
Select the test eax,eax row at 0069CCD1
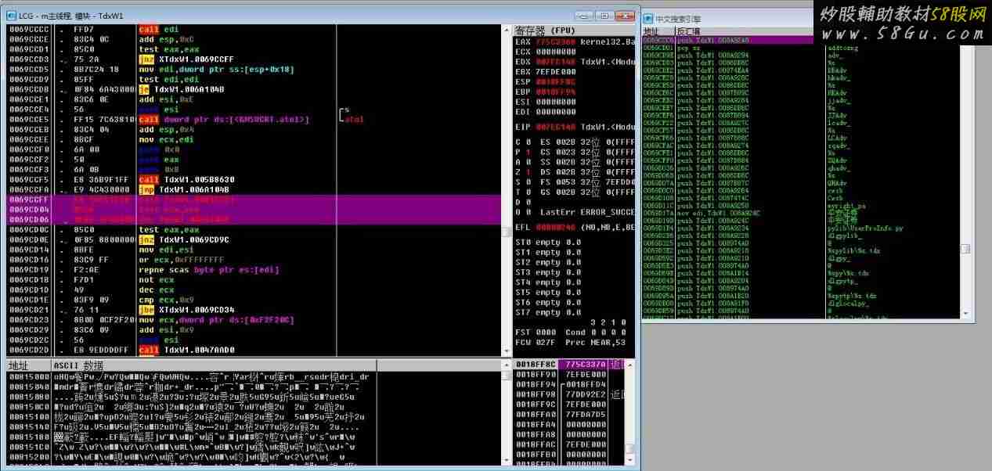[x=254, y=49]
